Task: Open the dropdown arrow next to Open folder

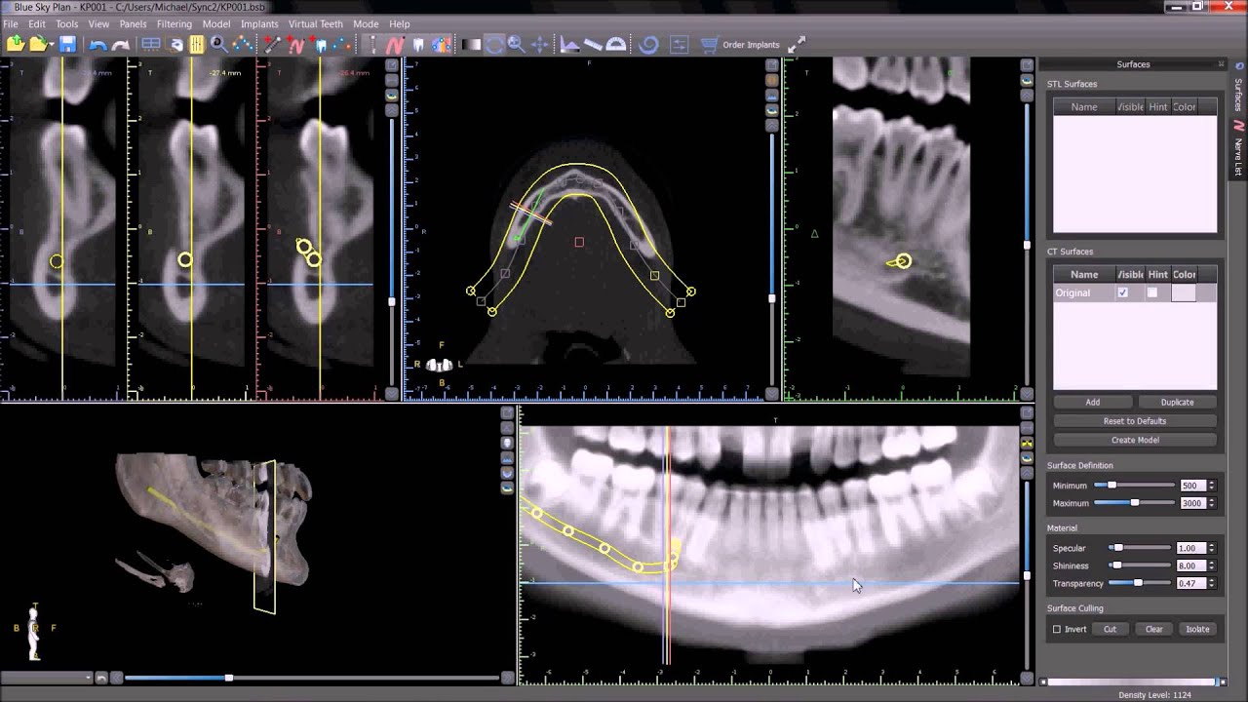Action: pos(52,45)
